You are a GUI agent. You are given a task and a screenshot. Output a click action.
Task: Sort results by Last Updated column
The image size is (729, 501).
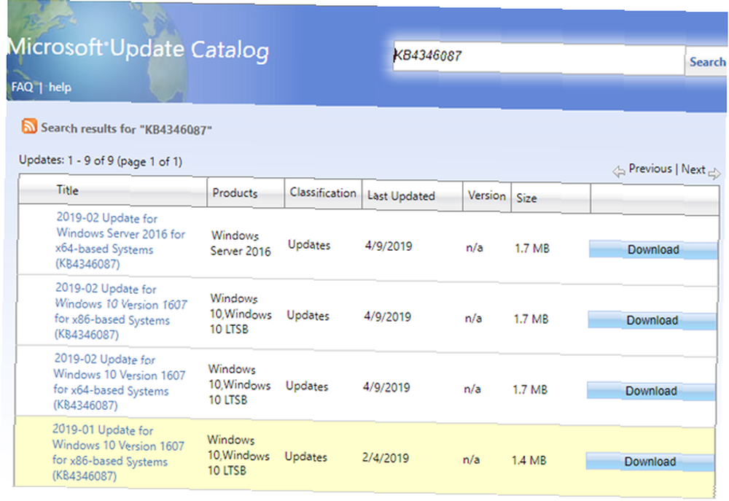point(401,196)
